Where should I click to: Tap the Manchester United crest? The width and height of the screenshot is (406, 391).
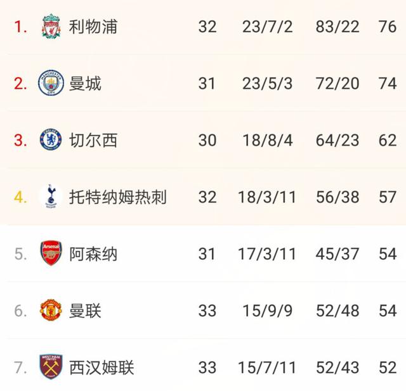point(51,310)
